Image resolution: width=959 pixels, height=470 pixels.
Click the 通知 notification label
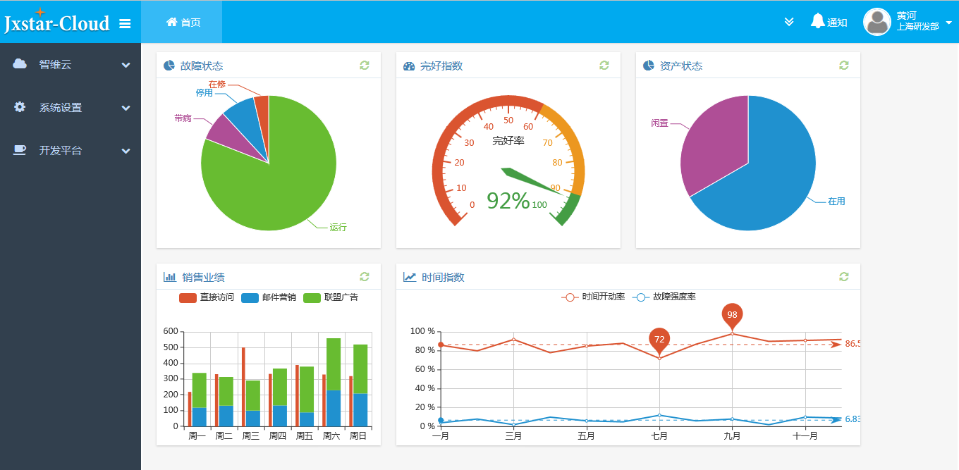837,23
